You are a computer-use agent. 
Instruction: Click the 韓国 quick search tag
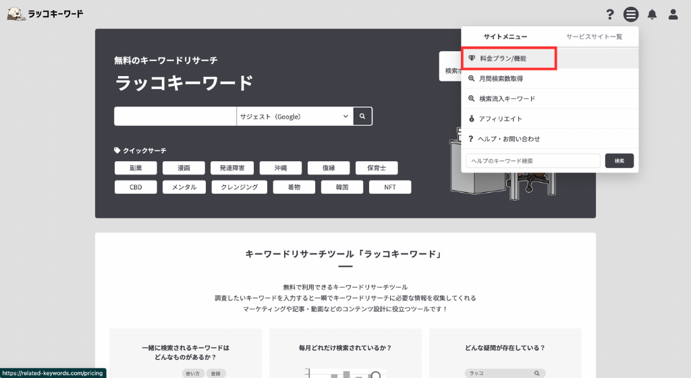click(342, 187)
